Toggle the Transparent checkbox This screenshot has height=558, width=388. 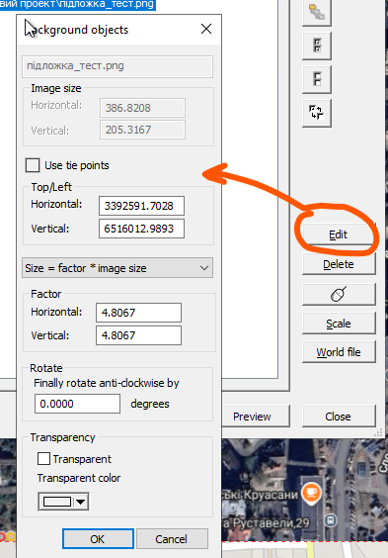[43, 459]
